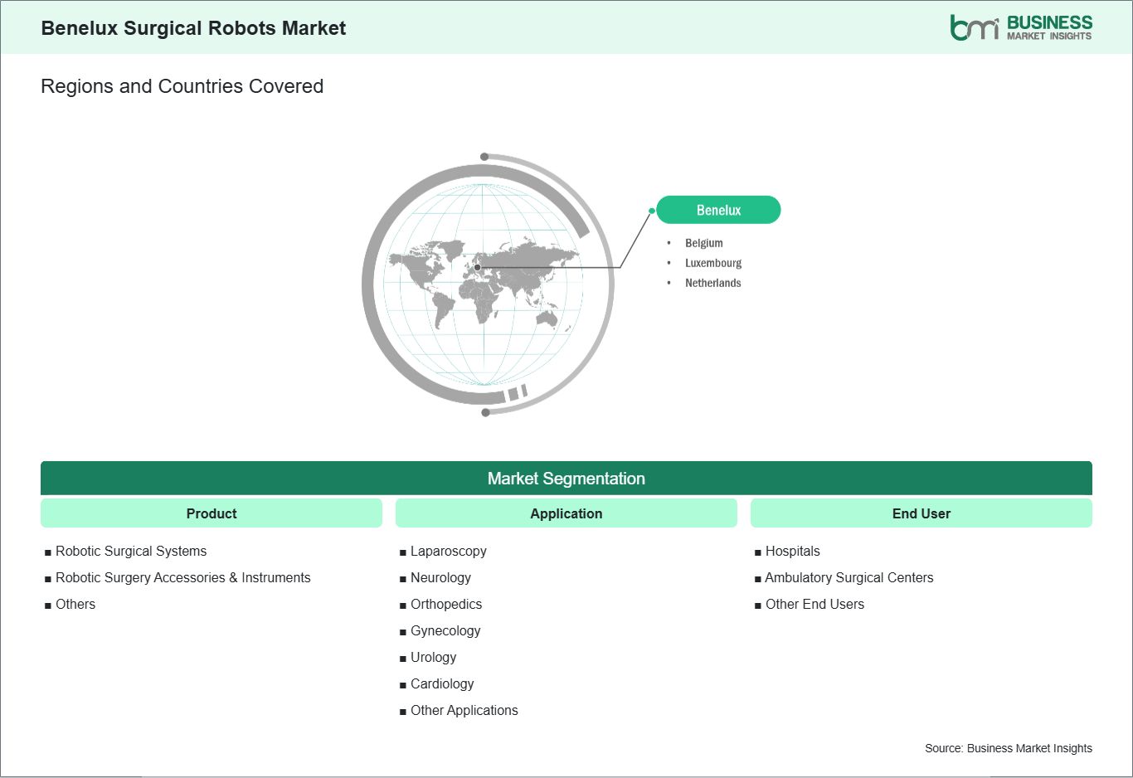Click the Other End Users item

click(x=814, y=604)
